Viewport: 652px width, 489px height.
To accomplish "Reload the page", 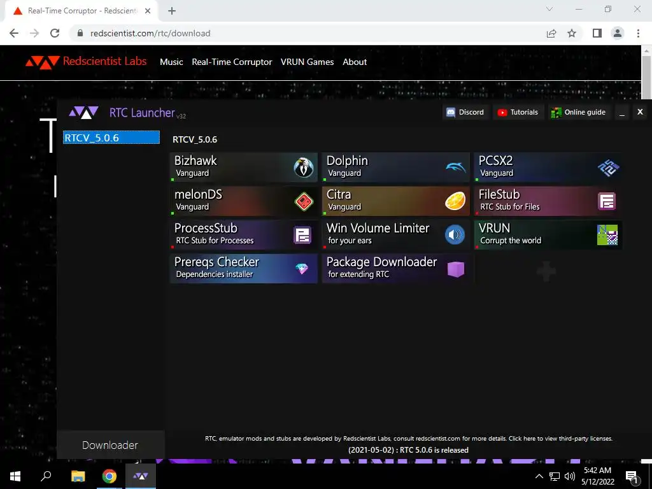I will tap(55, 33).
